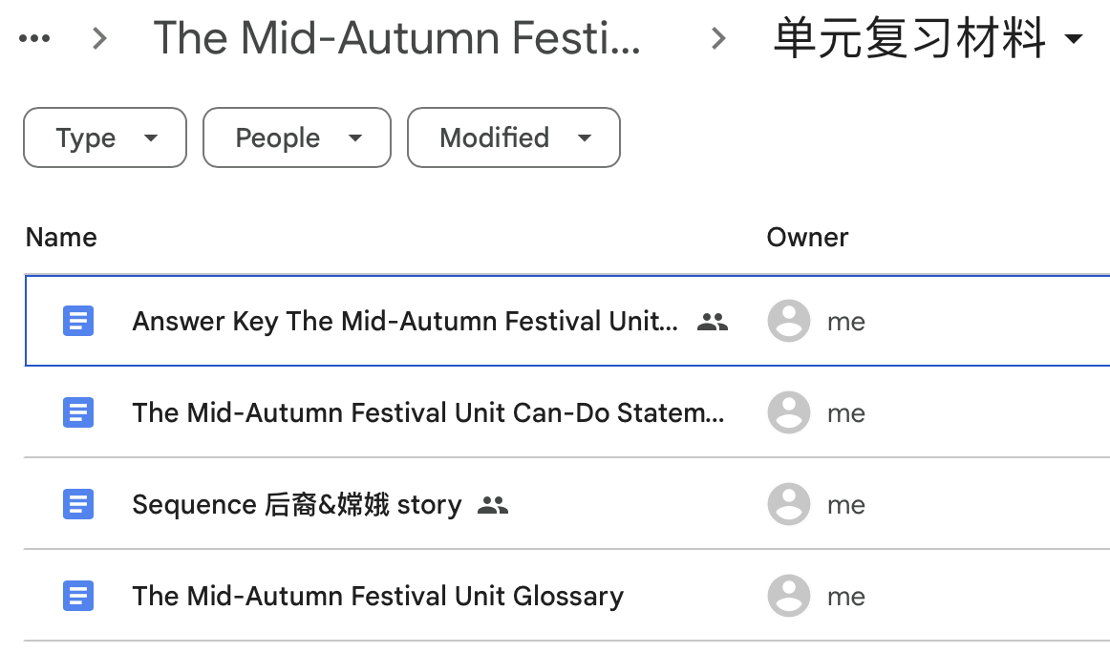This screenshot has width=1110, height=653.
Task: Click the Google Docs icon beside Answer Key file
Action: tap(78, 321)
